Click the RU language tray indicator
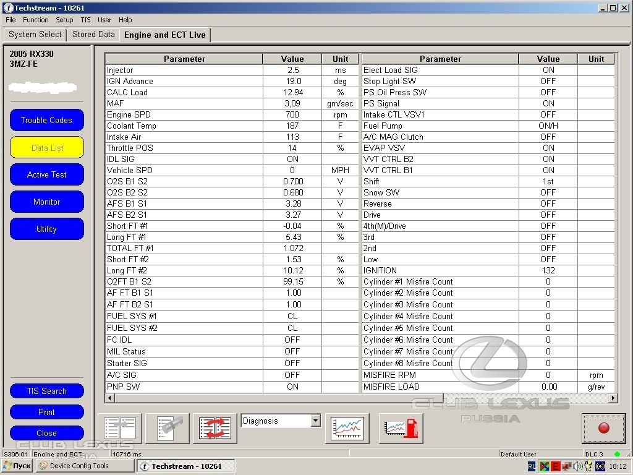Viewport: 633px width, 475px height. pyautogui.click(x=531, y=466)
